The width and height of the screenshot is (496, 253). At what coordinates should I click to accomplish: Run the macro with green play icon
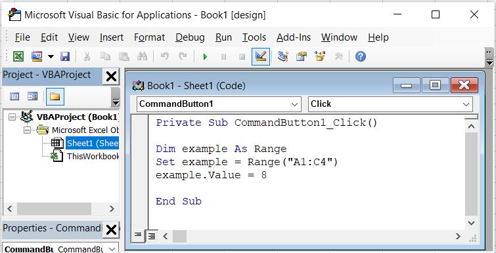coord(205,57)
